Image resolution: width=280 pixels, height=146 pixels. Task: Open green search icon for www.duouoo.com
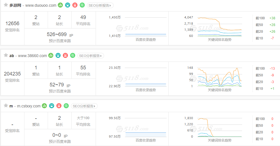(x=82, y=5)
